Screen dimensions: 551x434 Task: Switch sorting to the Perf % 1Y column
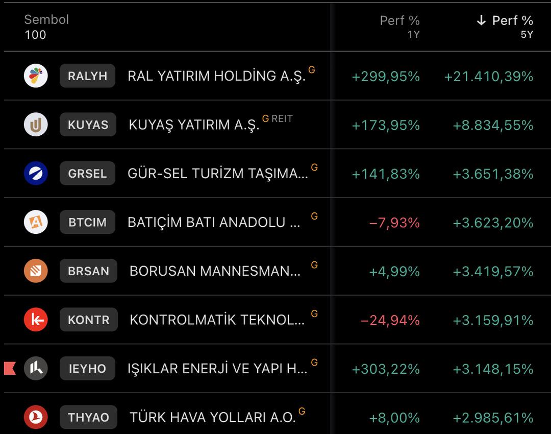point(399,28)
